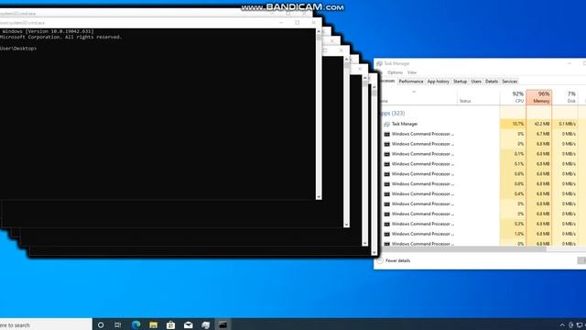Click the Fewer details circled arrow icon
The height and width of the screenshot is (330, 586).
pos(380,260)
